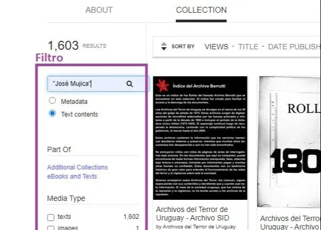Sort results by TITLE
This screenshot has height=230, width=321.
tap(248, 47)
